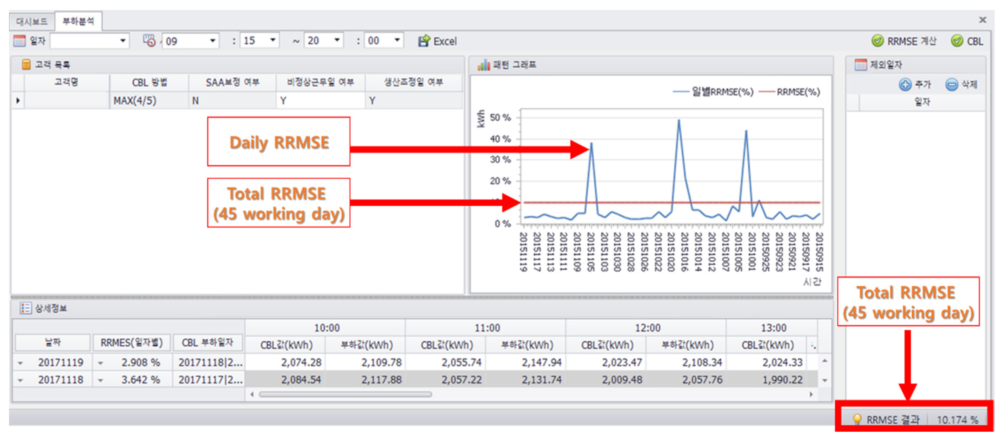This screenshot has height=444, width=1005.
Task: Click the 비정상근무일 여부 column header
Action: [320, 82]
